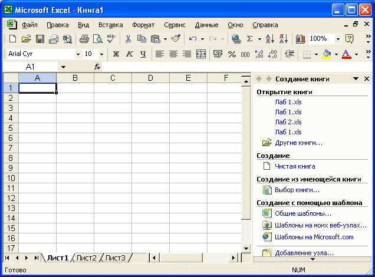Switch to the Лист2 sheet tab
Screen dimensions: 375x277
[86, 258]
